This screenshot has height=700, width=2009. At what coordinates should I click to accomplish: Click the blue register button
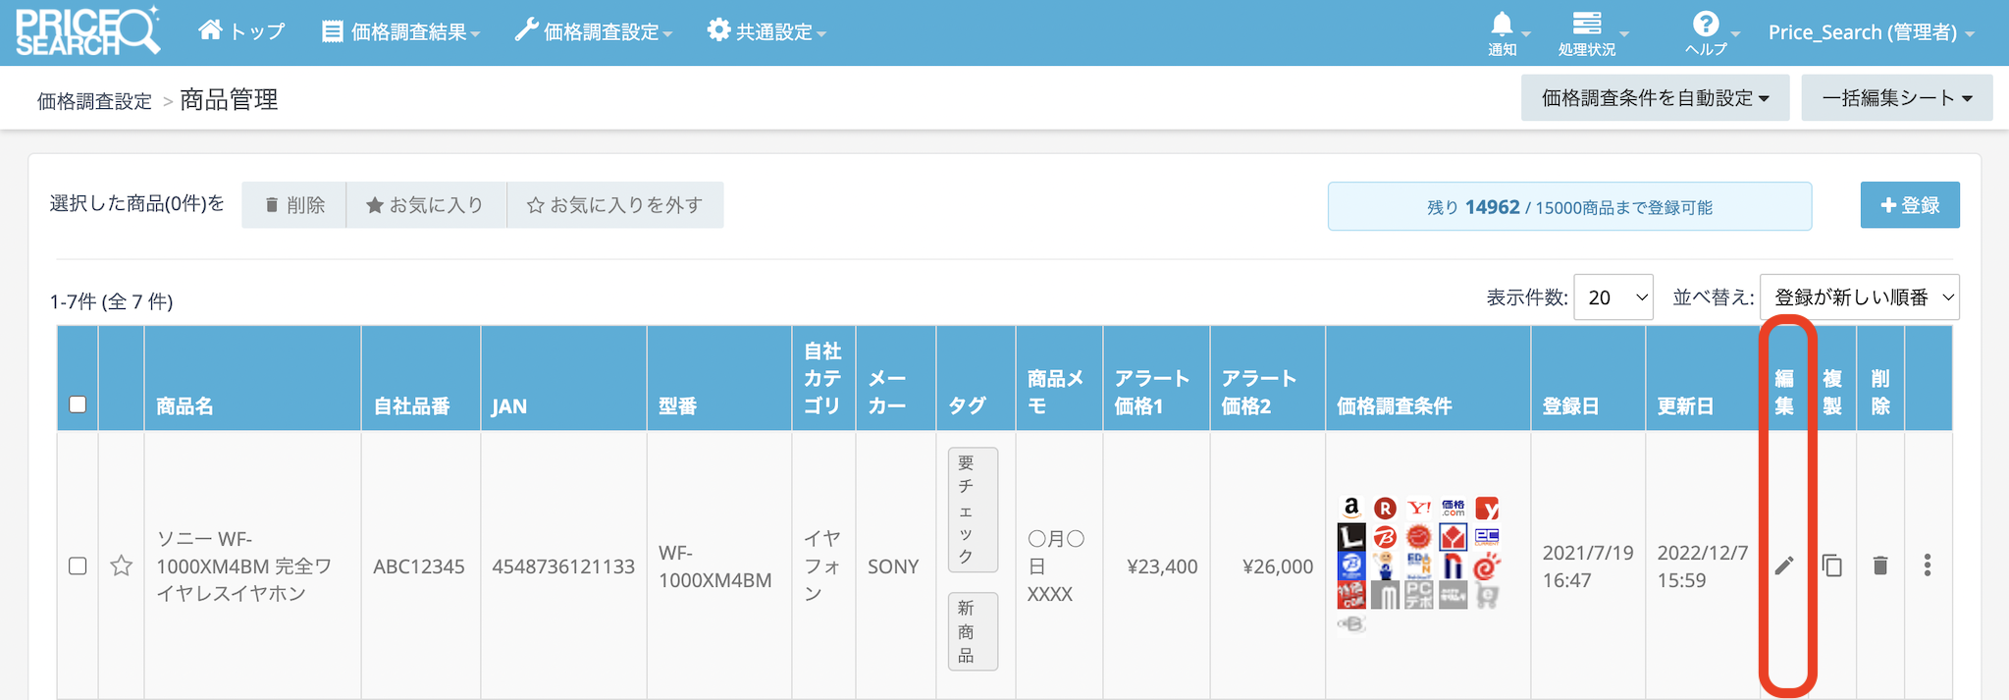point(1909,205)
